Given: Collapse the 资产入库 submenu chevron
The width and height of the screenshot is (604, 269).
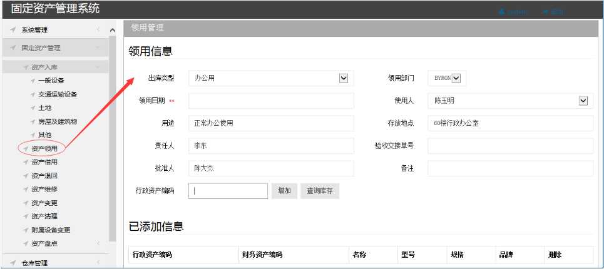Looking at the screenshot, I should 98,67.
